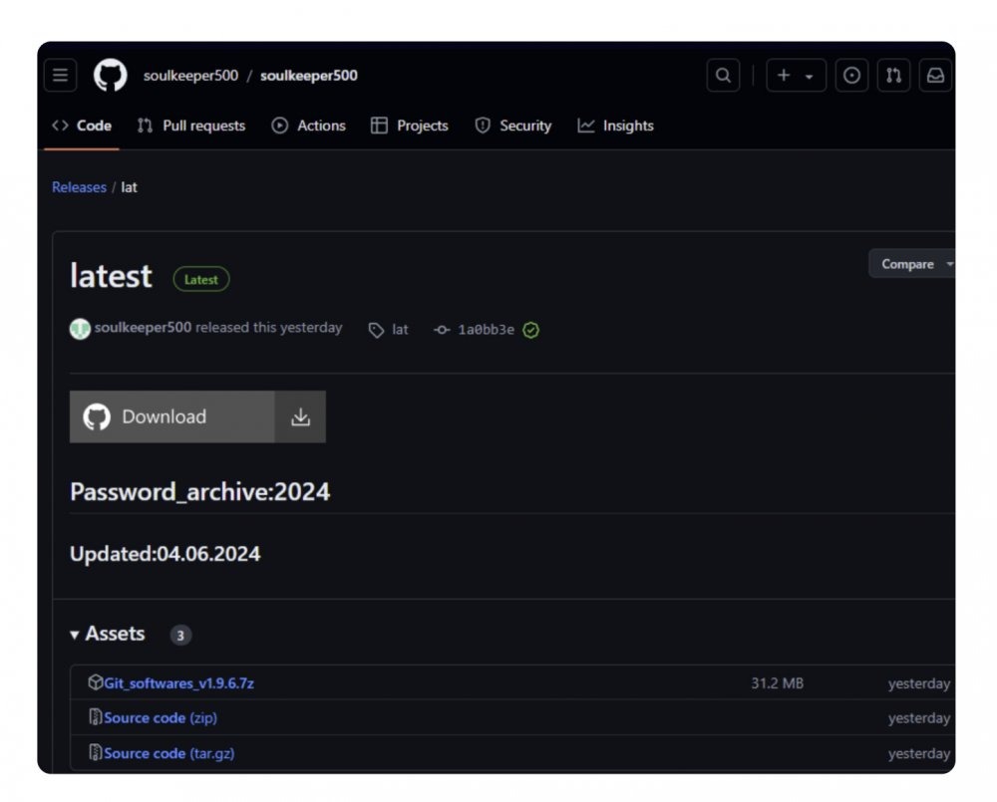The height and width of the screenshot is (802, 997).
Task: Click the download arrow icon
Action: 301,416
